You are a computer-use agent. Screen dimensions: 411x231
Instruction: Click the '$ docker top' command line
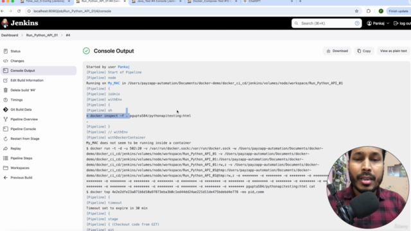point(175,192)
